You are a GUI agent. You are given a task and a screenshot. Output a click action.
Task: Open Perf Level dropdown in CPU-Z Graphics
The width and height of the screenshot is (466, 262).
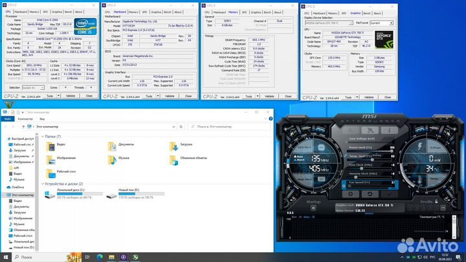click(391, 23)
